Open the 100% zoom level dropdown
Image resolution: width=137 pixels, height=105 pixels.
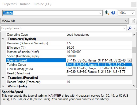coord(133,13)
